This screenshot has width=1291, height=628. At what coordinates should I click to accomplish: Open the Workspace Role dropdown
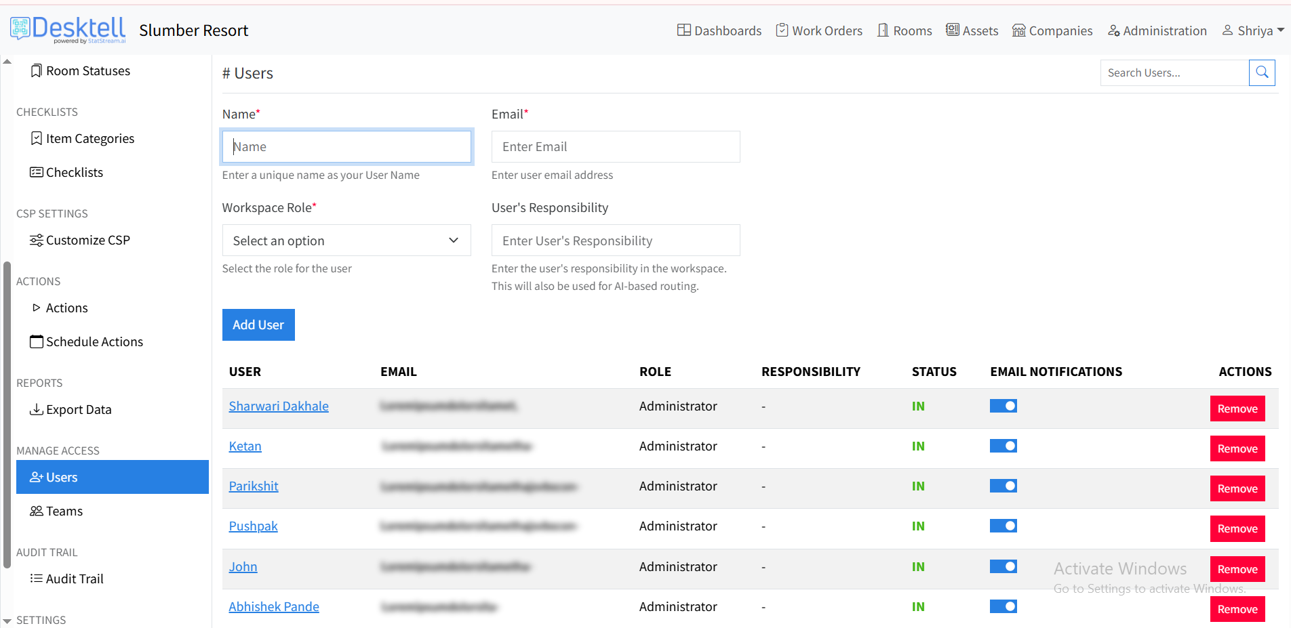346,240
